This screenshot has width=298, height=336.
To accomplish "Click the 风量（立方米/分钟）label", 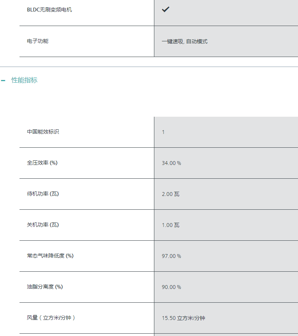I will (51, 318).
